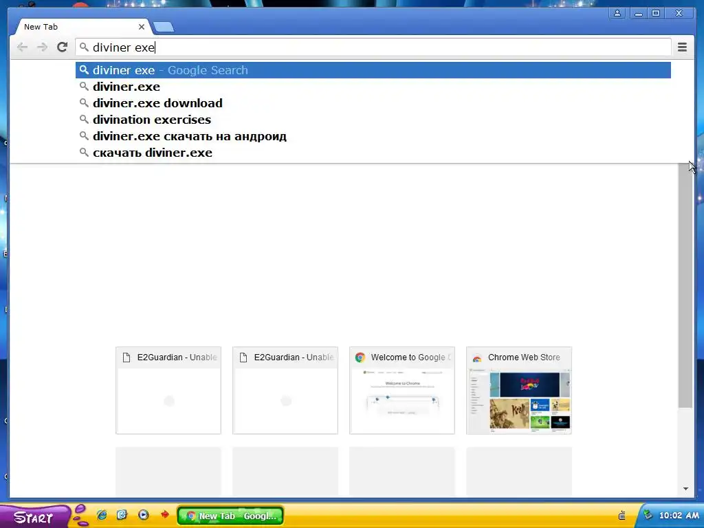The width and height of the screenshot is (704, 528).
Task: Click the scrollbar down arrow
Action: (x=685, y=489)
